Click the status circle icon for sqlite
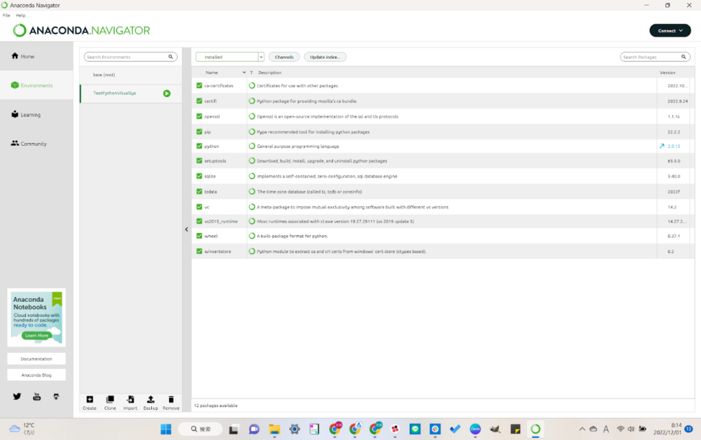The image size is (701, 440). [x=252, y=176]
